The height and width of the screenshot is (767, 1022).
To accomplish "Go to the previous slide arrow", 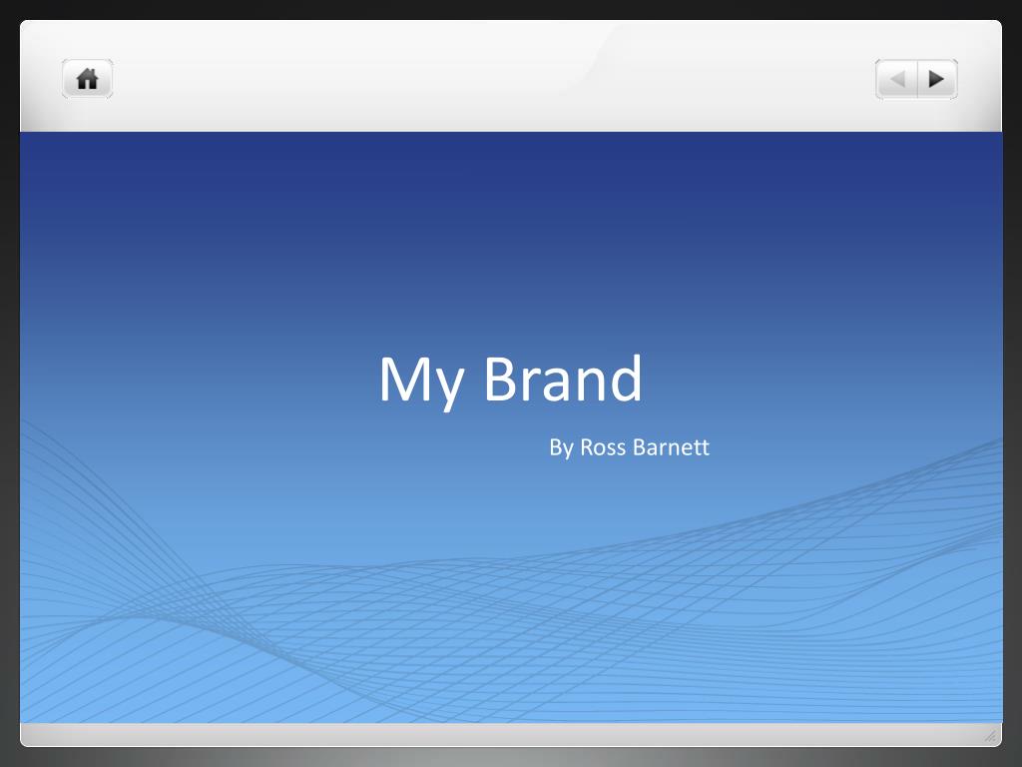I will pos(897,79).
